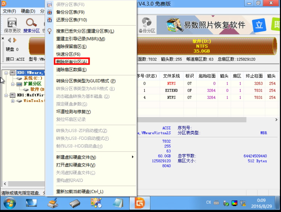This screenshot has width=281, height=212.
Task: Choose 打开虚拟硬盘文件(V)
Action: pyautogui.click(x=76, y=165)
